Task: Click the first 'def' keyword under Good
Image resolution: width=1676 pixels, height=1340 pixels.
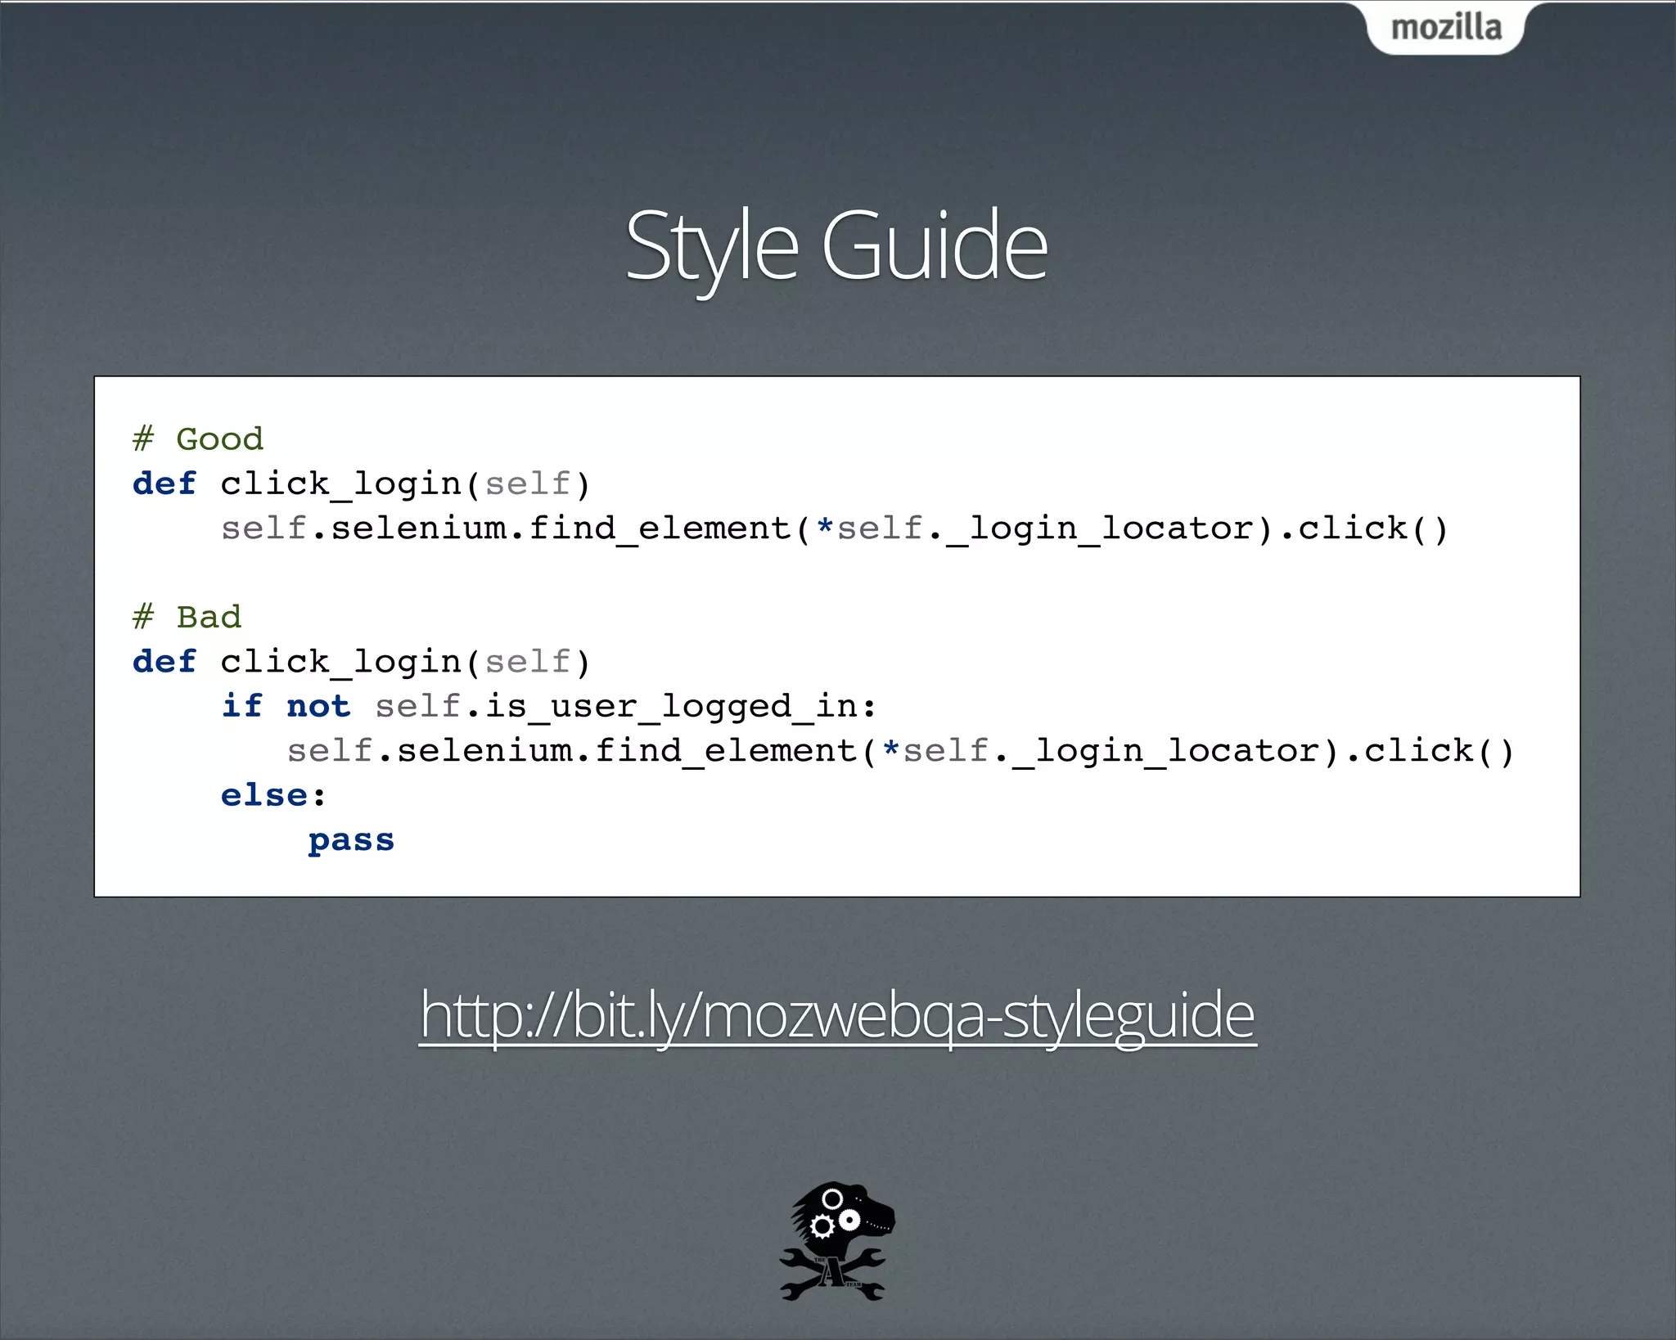Action: (164, 483)
